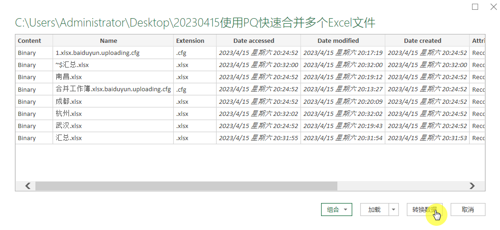
Task: Click the partially visible Attributes column header
Action: point(477,41)
